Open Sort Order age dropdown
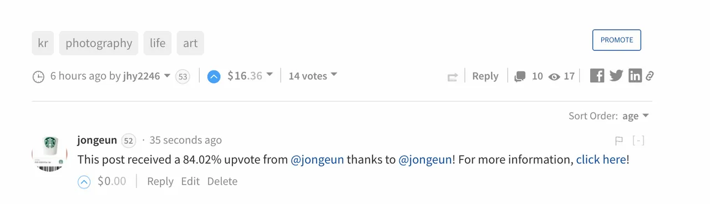710x204 pixels. (x=636, y=116)
